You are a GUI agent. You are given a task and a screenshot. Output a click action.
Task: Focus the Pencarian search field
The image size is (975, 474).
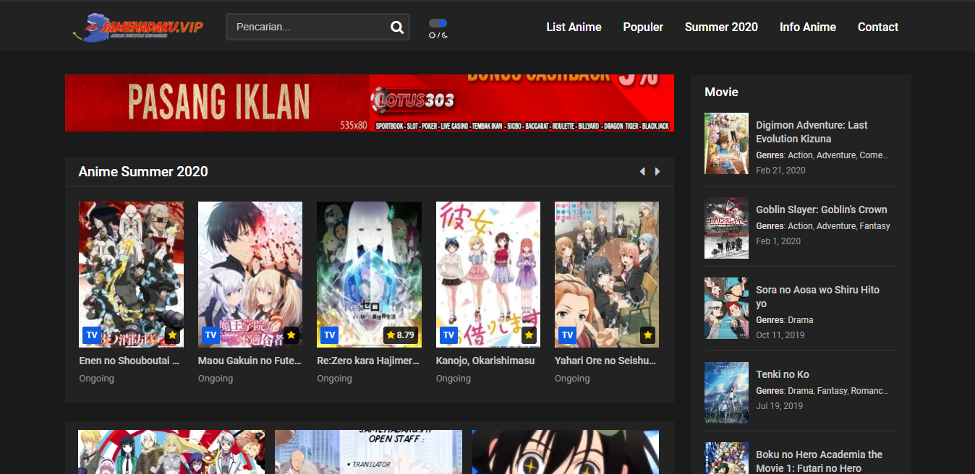tap(318, 27)
